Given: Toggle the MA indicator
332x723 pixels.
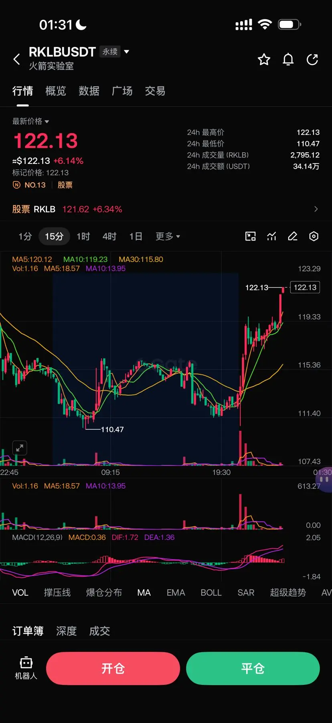Looking at the screenshot, I should click(144, 592).
